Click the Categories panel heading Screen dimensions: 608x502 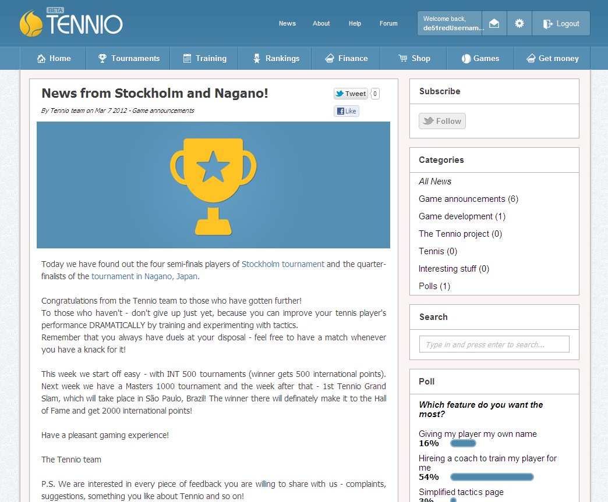pos(441,160)
